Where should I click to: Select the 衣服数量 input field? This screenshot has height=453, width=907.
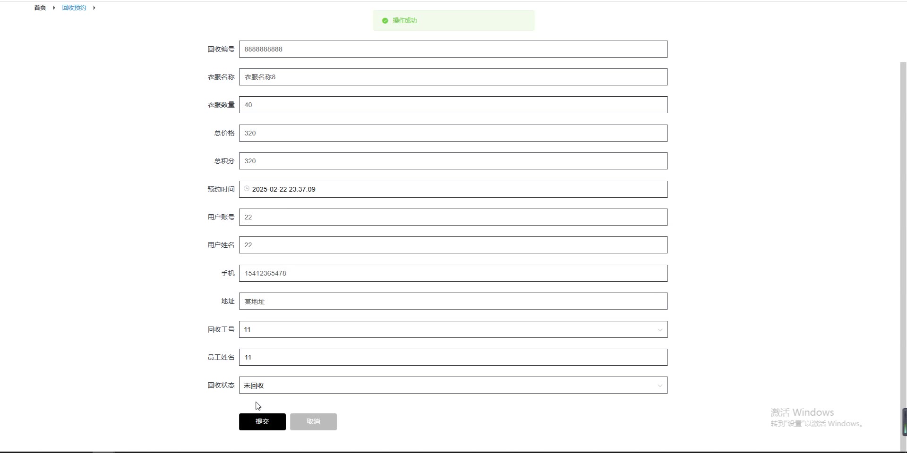pos(453,105)
